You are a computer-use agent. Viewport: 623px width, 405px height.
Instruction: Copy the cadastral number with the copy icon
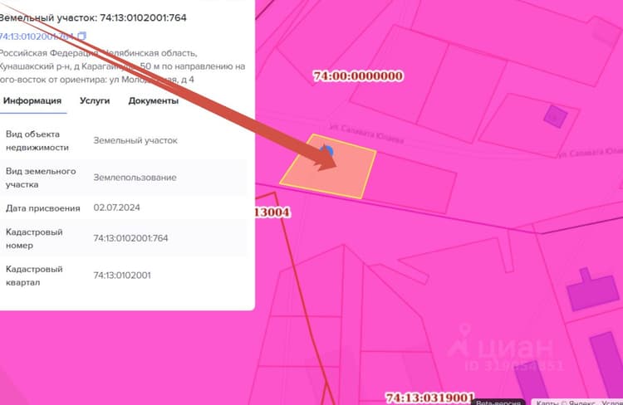coord(82,37)
